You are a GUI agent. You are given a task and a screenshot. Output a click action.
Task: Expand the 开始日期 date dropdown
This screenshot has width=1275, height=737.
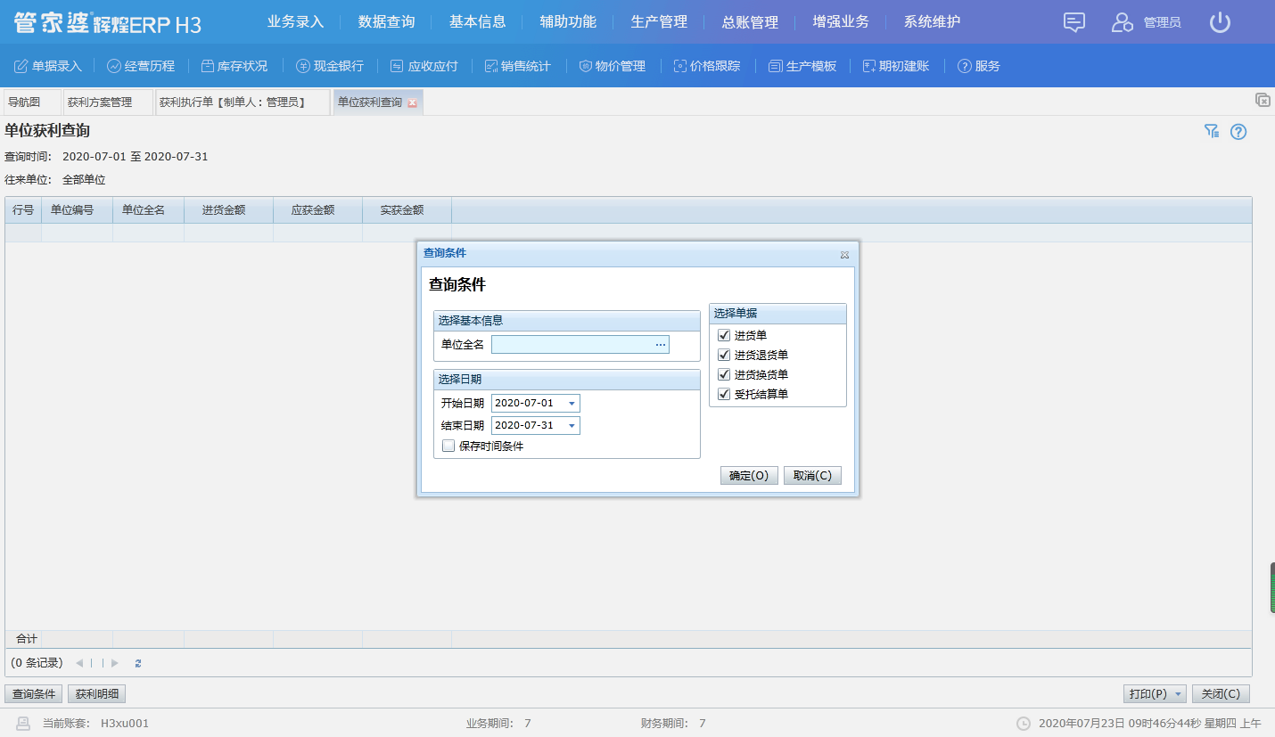(572, 404)
